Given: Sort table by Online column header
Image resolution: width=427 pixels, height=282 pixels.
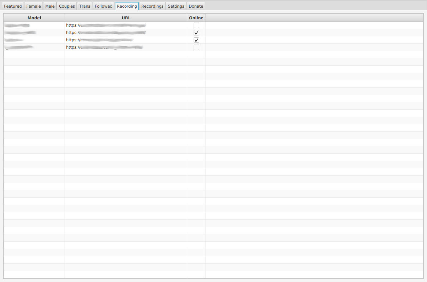Looking at the screenshot, I should [x=196, y=18].
